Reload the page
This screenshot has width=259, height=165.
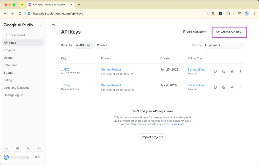[x=20, y=14]
